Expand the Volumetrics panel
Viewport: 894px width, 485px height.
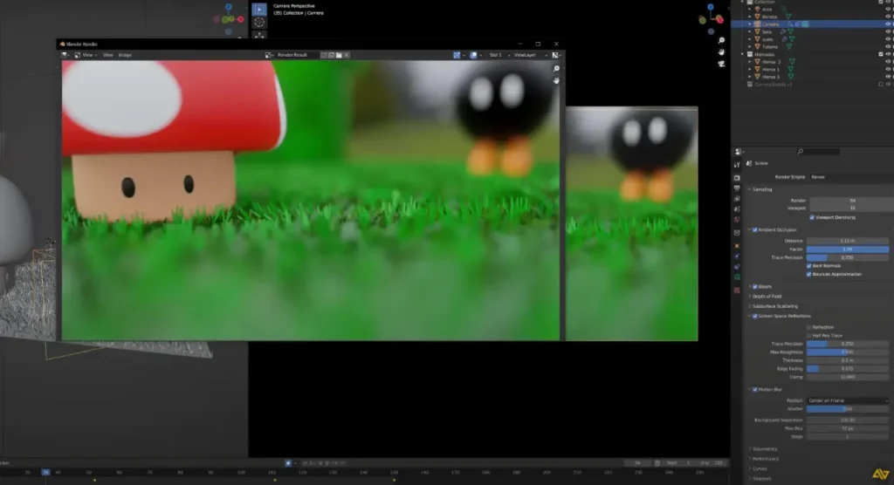point(763,449)
